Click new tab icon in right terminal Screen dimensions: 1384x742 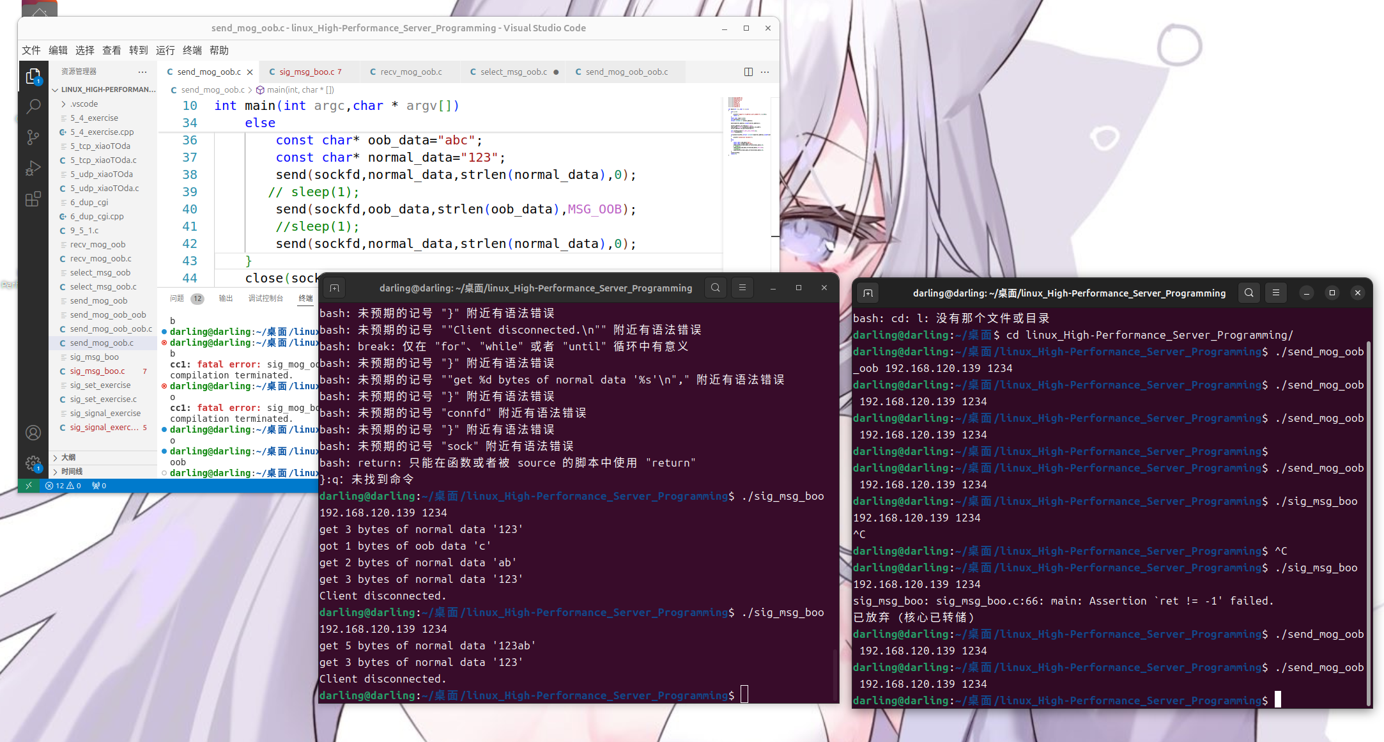tap(868, 293)
